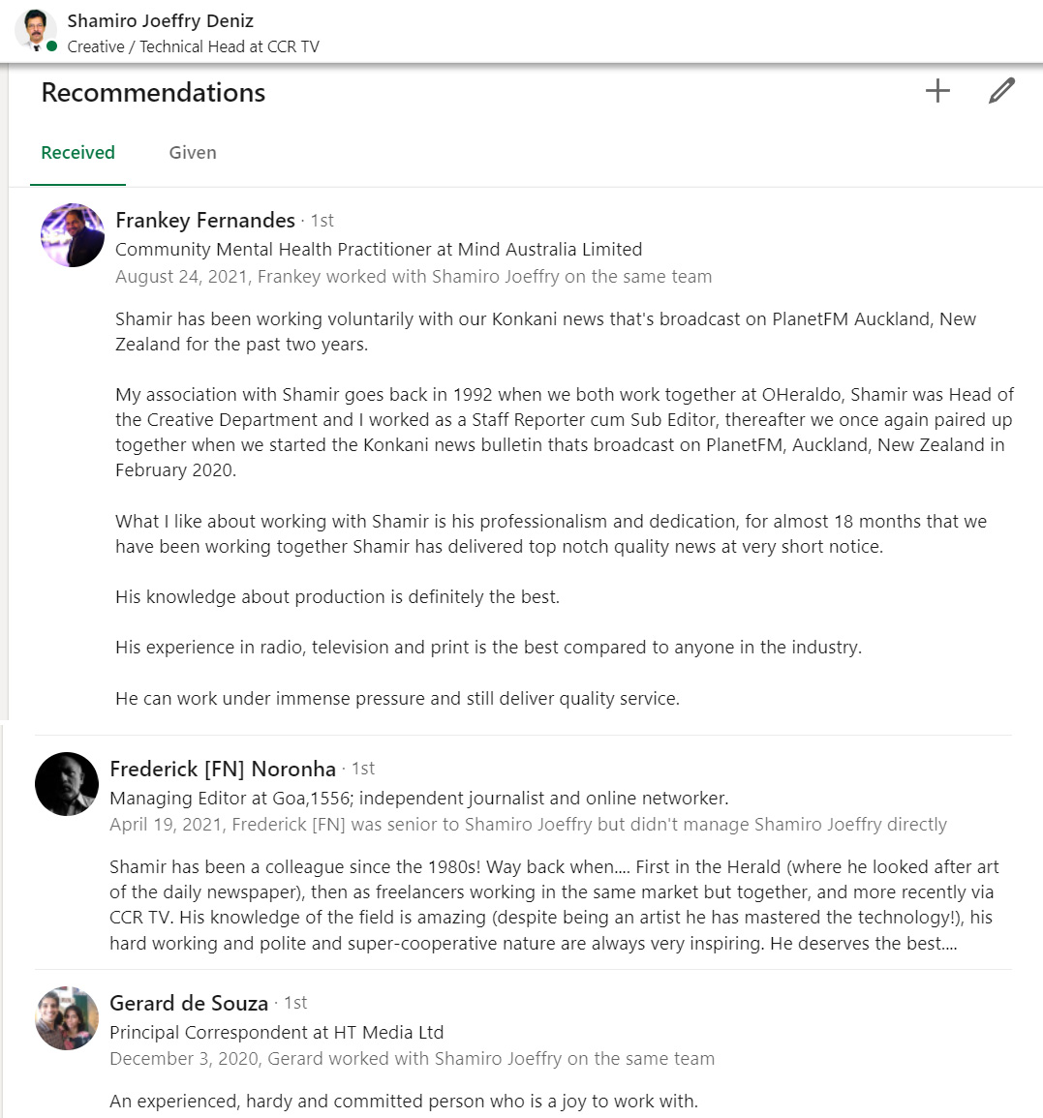Switch to the Given tab
Screen dimensions: 1043x1118
click(193, 153)
